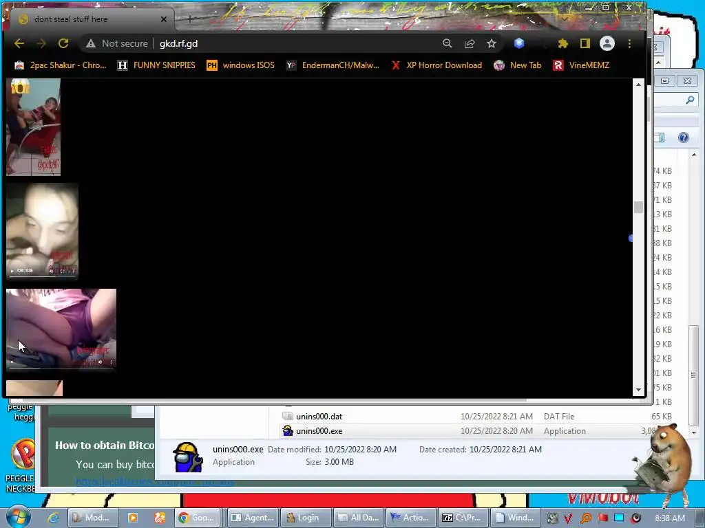The image size is (705, 528).
Task: Open the PEGGLE desktop shortcut icon
Action: 21,454
